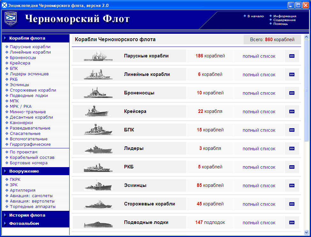
Task: Click the arrow icon in Броненосцы row
Action: [292, 93]
